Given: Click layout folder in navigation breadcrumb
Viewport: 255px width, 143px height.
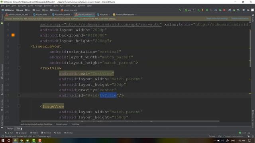Looking at the screenshot, I should (x=54, y=10).
